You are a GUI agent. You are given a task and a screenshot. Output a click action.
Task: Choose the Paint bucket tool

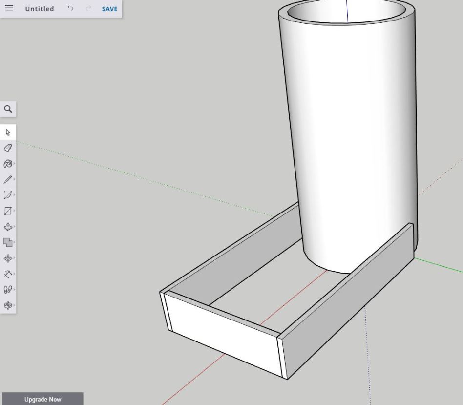coord(8,164)
